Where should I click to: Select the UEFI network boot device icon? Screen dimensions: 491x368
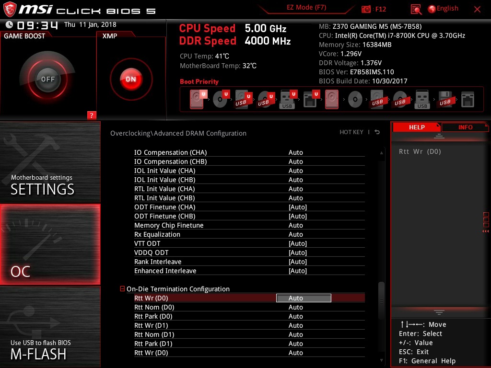pos(311,100)
